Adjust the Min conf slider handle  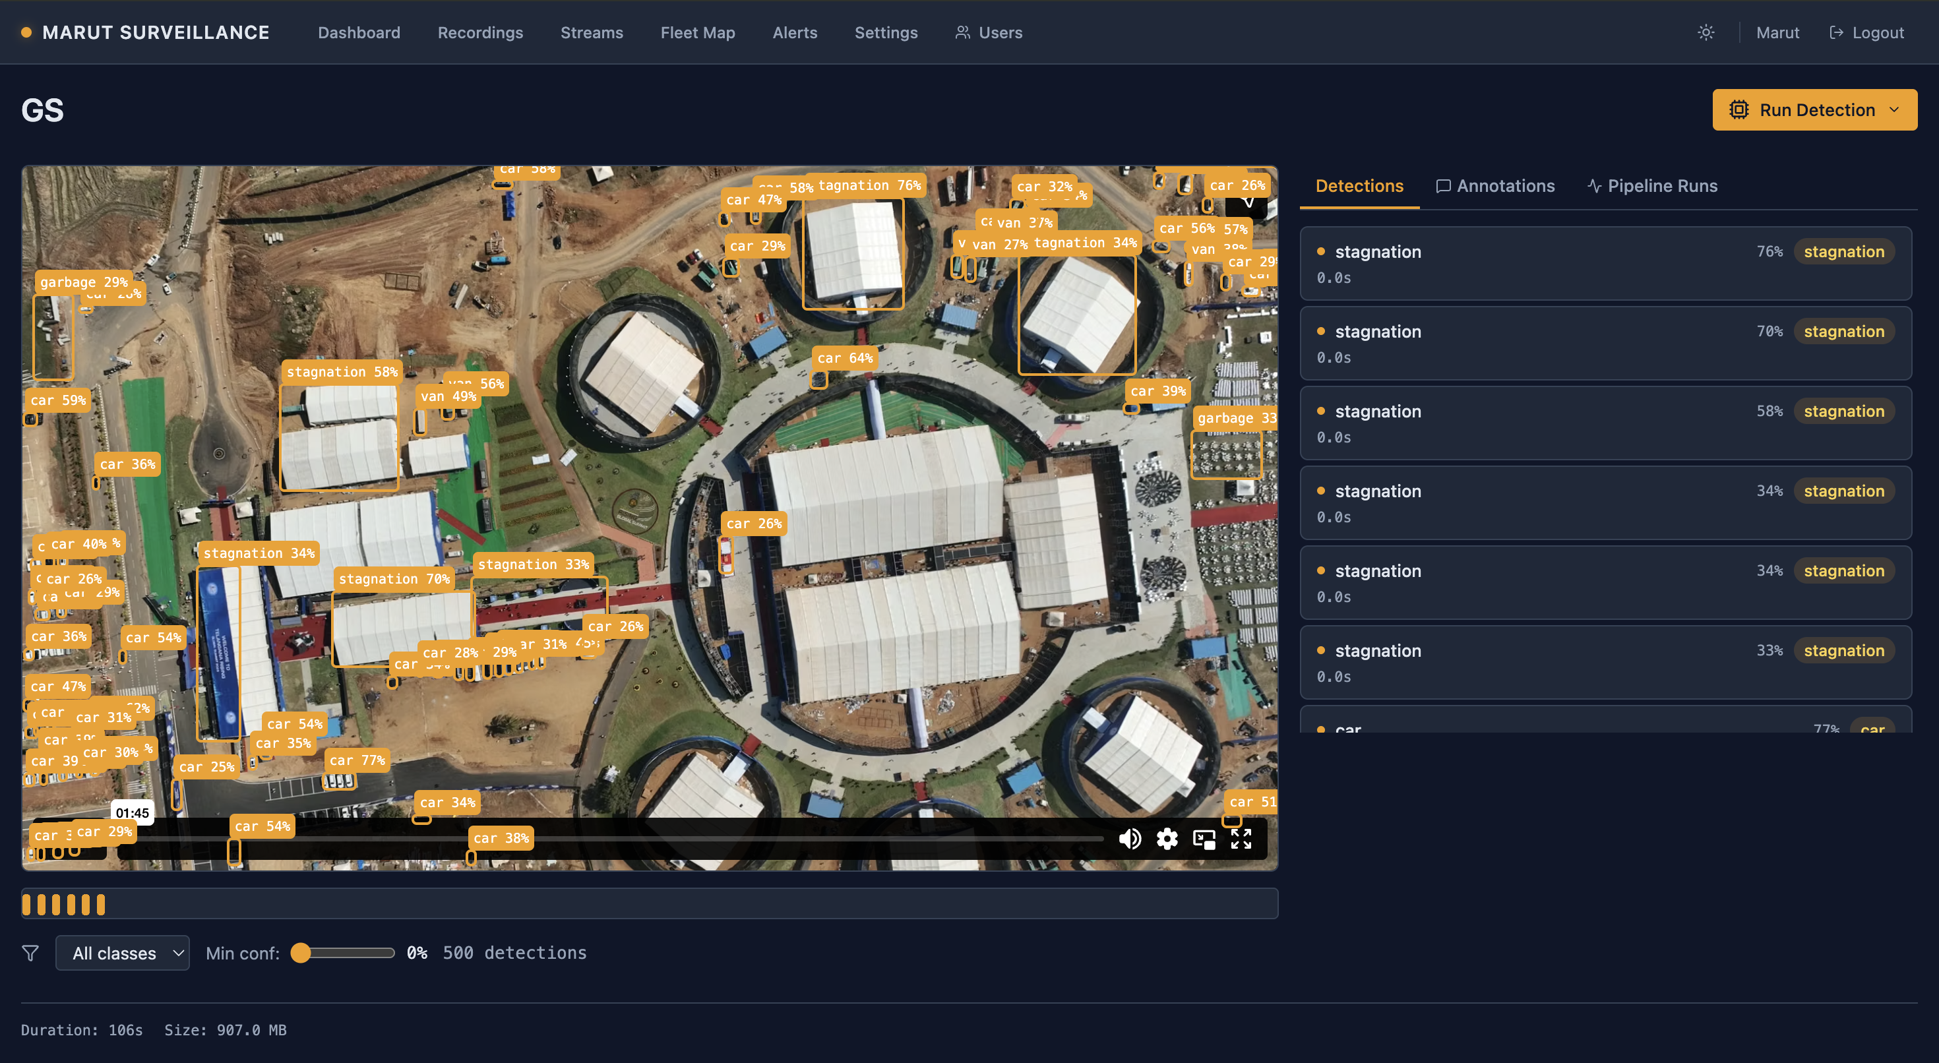click(300, 953)
